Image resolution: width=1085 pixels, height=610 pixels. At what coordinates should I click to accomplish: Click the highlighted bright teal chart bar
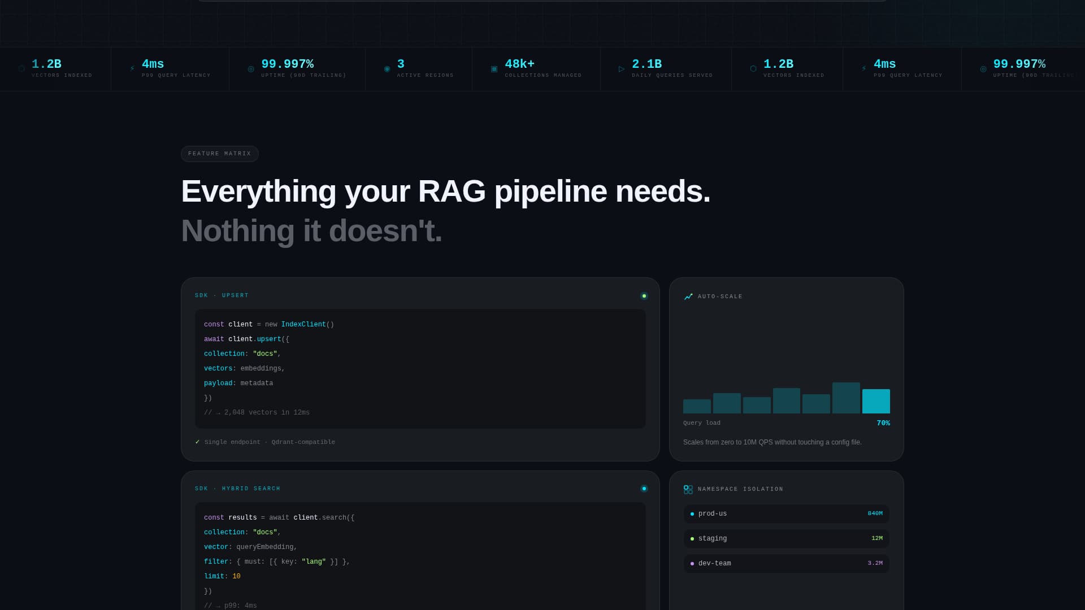click(876, 401)
